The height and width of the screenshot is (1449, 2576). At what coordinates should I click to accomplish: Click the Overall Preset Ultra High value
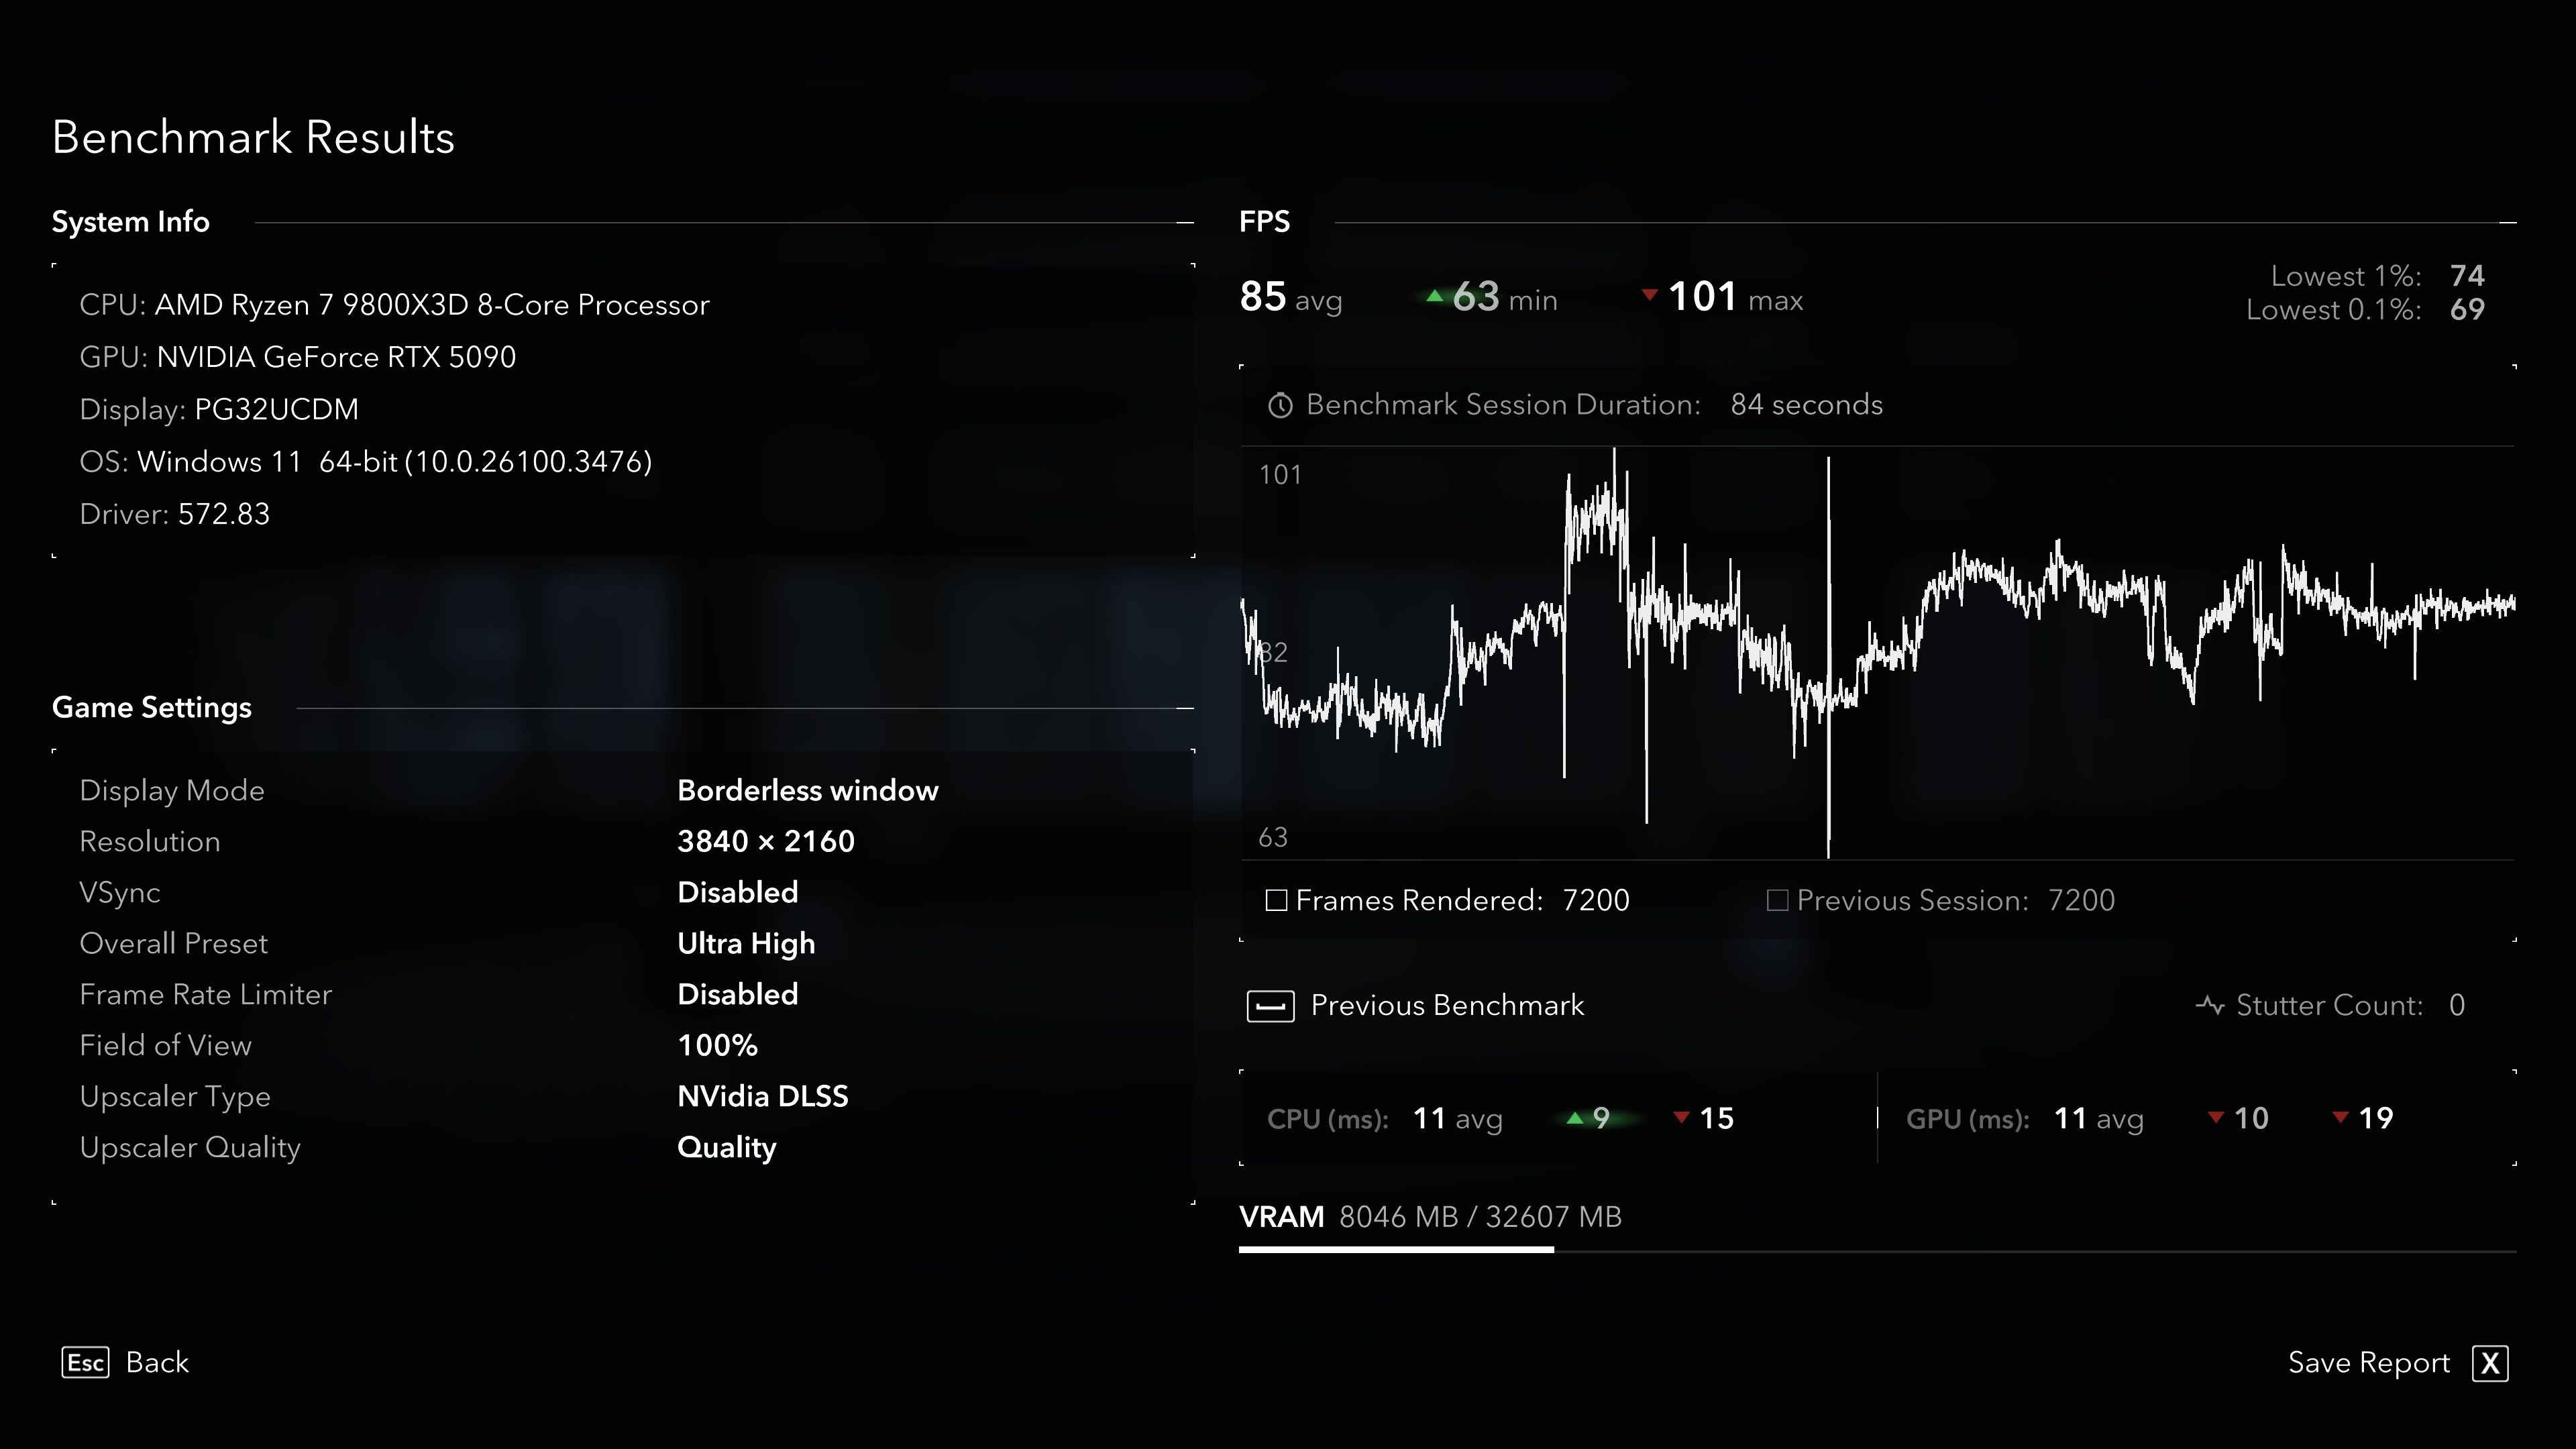[x=746, y=943]
